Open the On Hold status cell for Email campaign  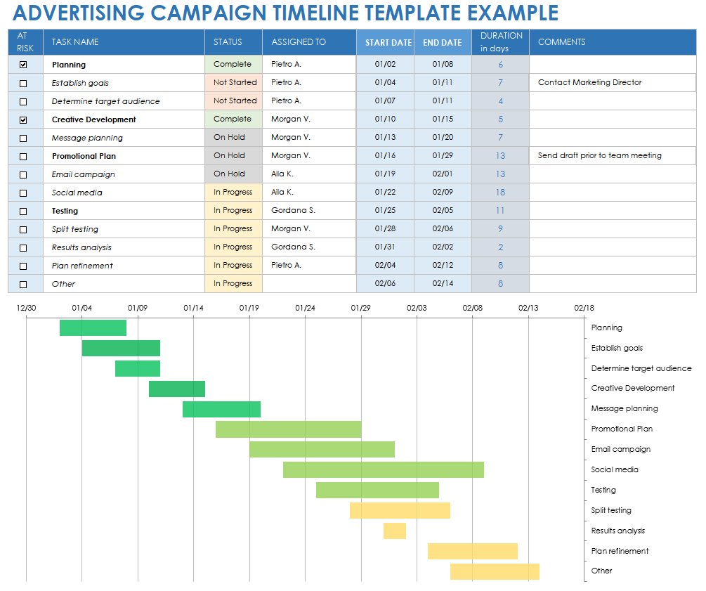coord(230,174)
